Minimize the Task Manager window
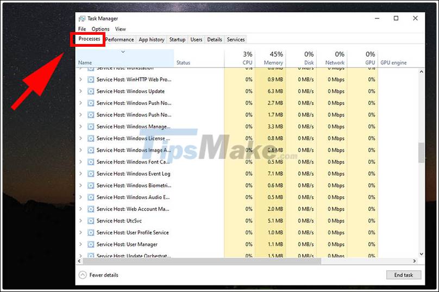 click(377, 18)
